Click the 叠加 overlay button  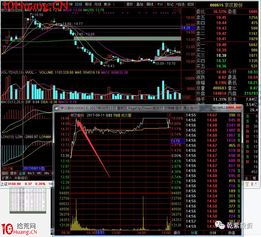140,4
